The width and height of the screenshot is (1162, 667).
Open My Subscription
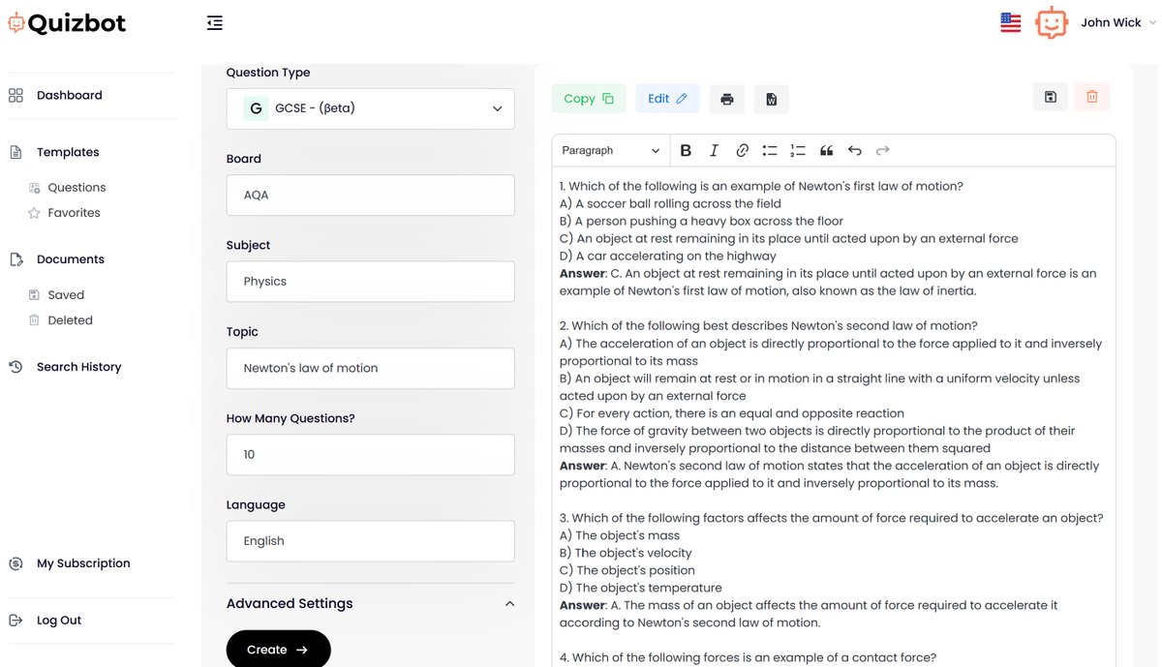click(83, 563)
